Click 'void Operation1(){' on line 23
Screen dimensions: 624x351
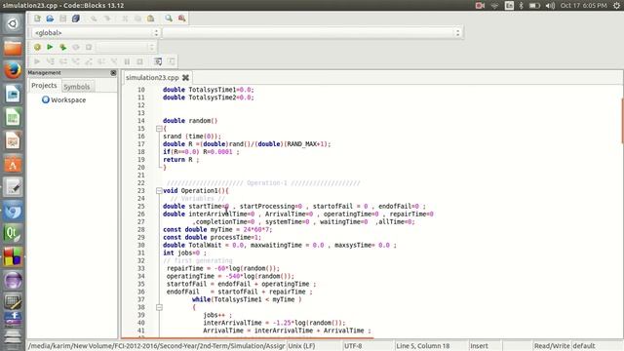(x=195, y=191)
